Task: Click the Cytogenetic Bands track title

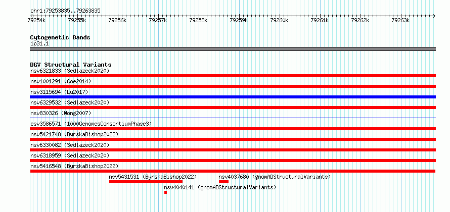Action: click(60, 37)
